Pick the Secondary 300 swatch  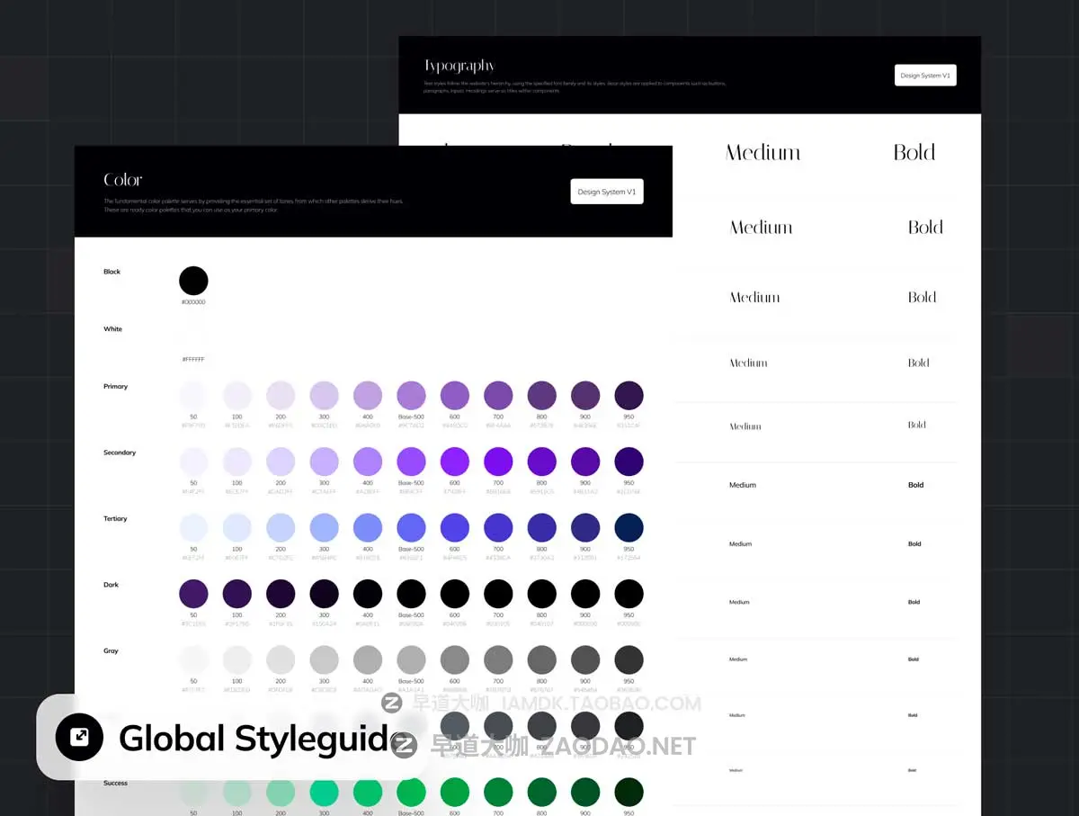tap(324, 462)
